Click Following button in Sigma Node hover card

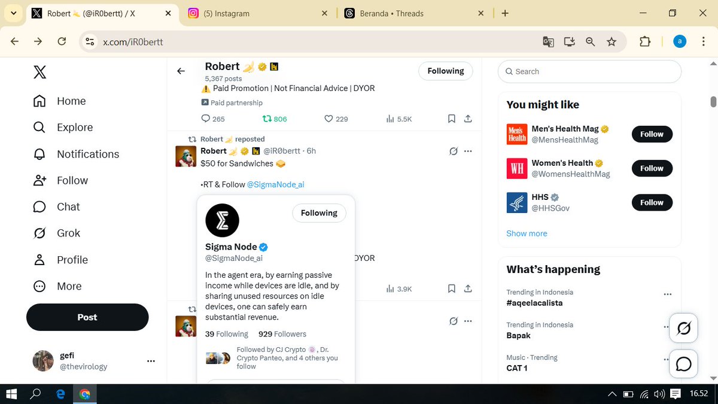point(319,212)
